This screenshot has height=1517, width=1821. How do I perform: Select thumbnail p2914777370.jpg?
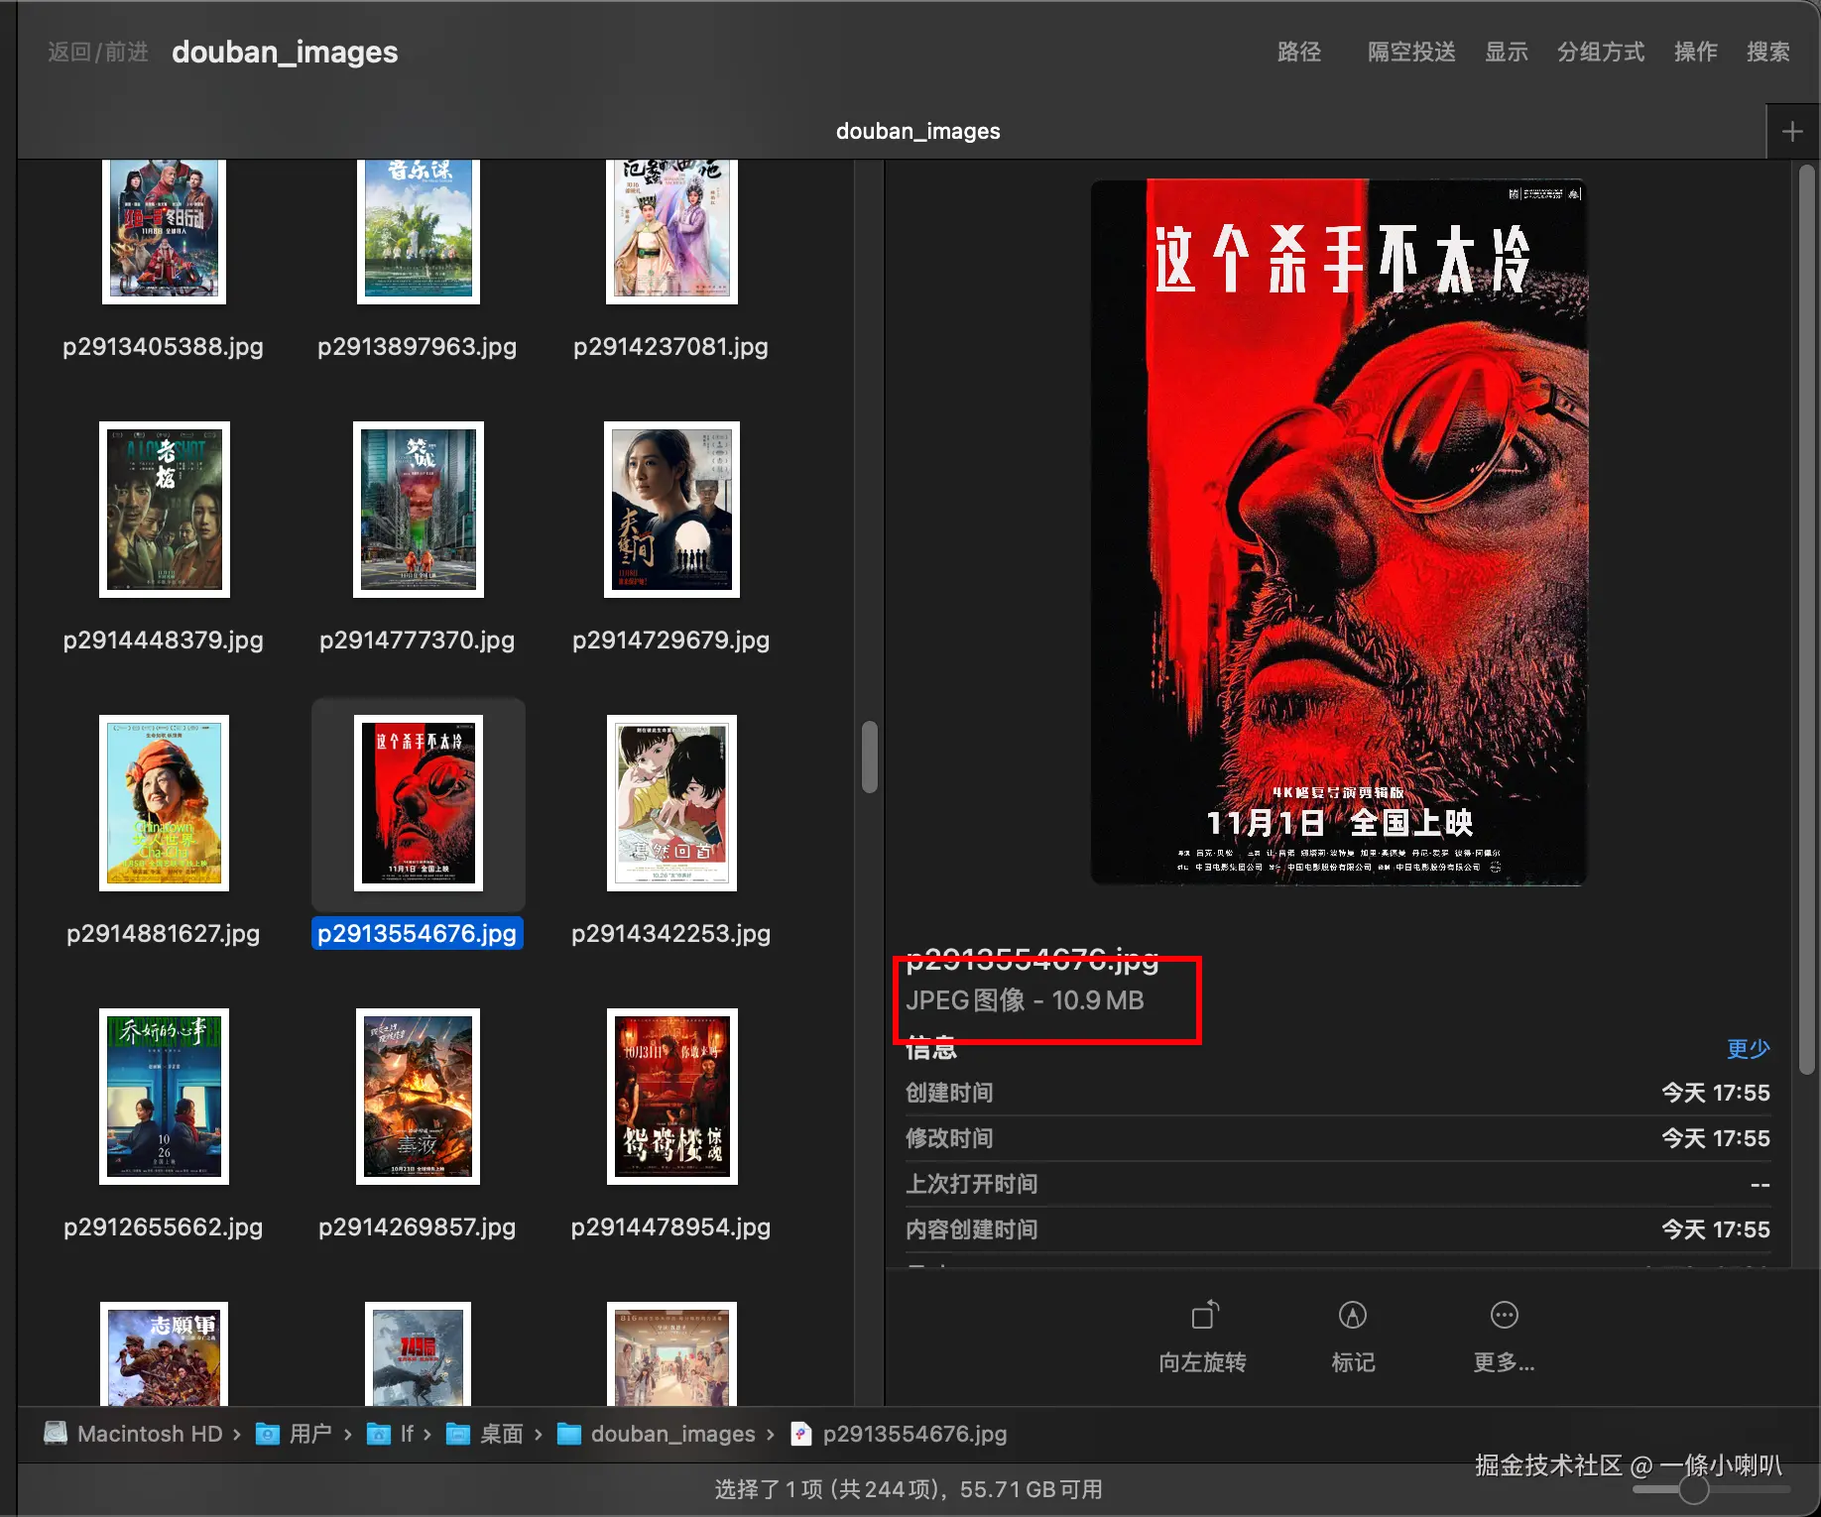419,510
